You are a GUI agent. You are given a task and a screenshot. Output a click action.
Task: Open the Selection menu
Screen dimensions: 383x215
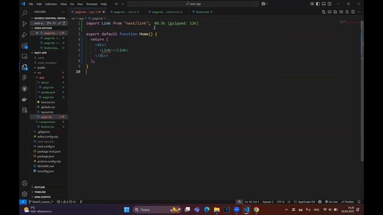51,4
